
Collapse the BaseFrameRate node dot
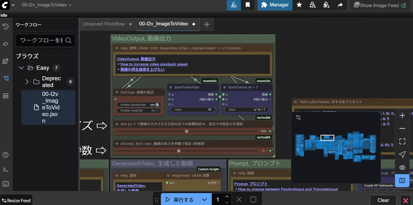click(171, 87)
